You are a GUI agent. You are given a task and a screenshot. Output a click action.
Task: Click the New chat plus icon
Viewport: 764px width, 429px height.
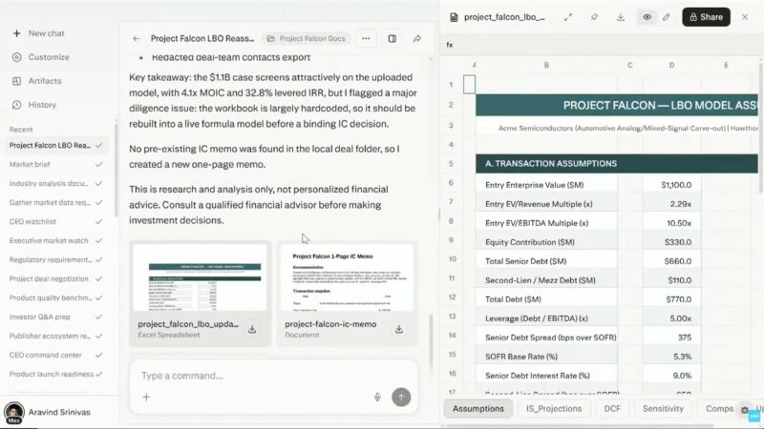tap(16, 33)
